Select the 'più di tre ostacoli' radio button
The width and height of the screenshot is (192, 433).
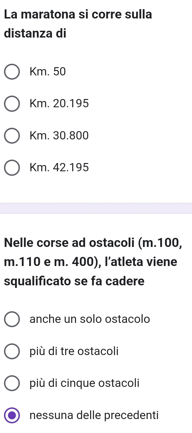pos(12,351)
